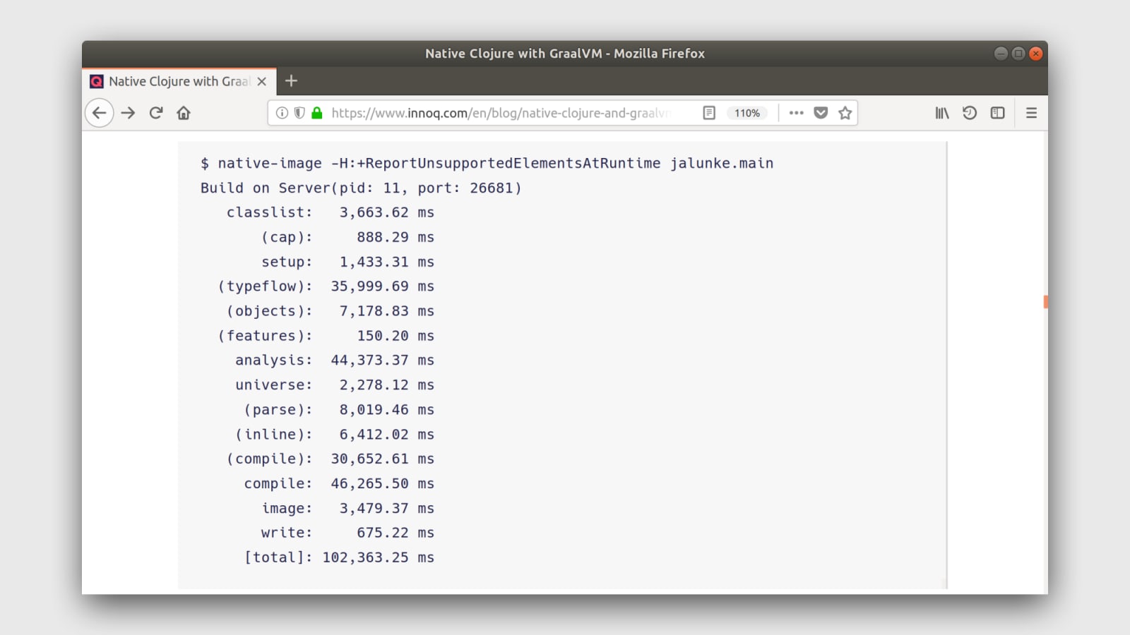Toggle the sidebar panel
Screen dimensions: 1130x635
coord(997,113)
